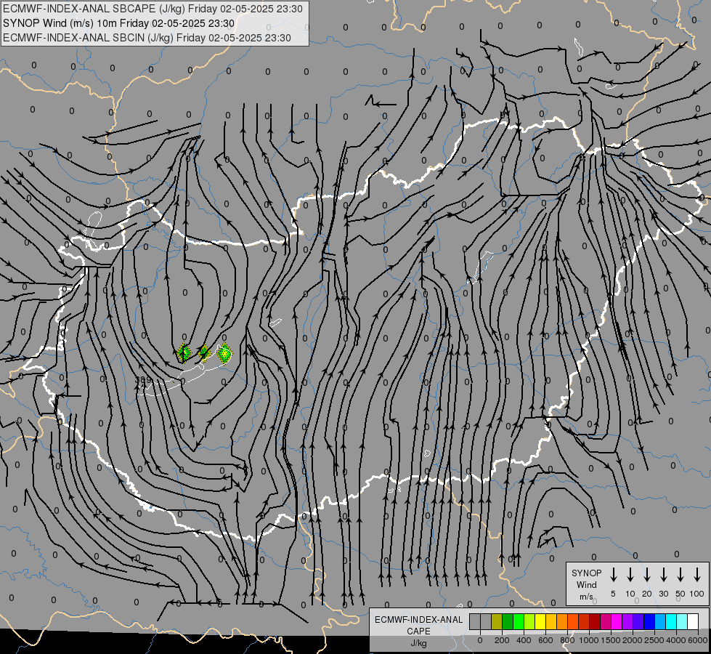This screenshot has width=711, height=654.
Task: Click the 1000 tick in CAPE scale
Action: [589, 640]
